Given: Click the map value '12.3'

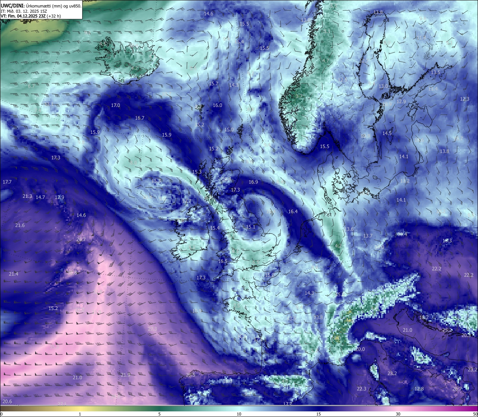Looking at the screenshot, I should 465,99.
